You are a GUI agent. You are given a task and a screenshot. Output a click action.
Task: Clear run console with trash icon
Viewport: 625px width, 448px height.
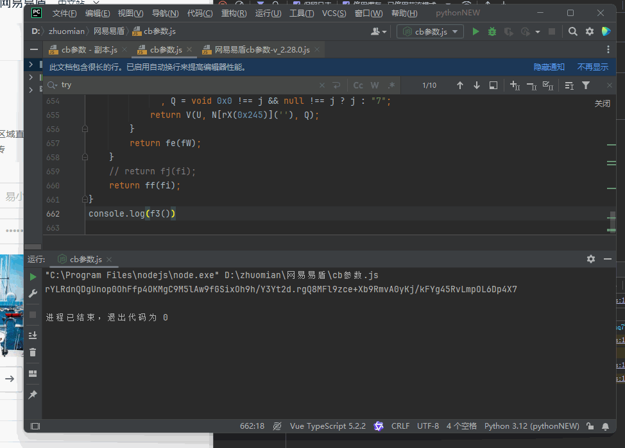click(33, 352)
